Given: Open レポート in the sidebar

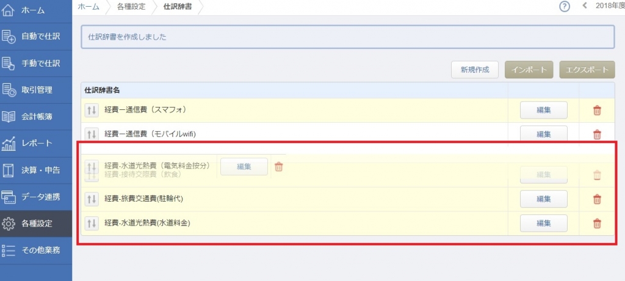Looking at the screenshot, I should pyautogui.click(x=36, y=144).
